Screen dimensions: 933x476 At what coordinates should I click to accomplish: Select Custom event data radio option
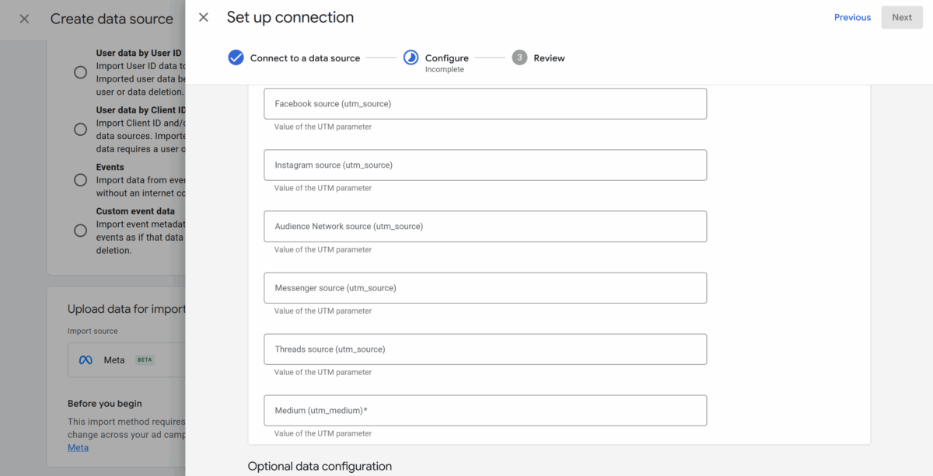pyautogui.click(x=80, y=231)
